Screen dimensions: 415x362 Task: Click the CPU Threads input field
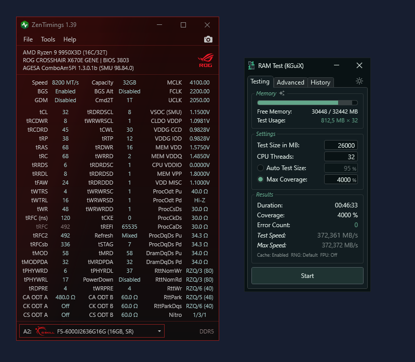tap(341, 157)
